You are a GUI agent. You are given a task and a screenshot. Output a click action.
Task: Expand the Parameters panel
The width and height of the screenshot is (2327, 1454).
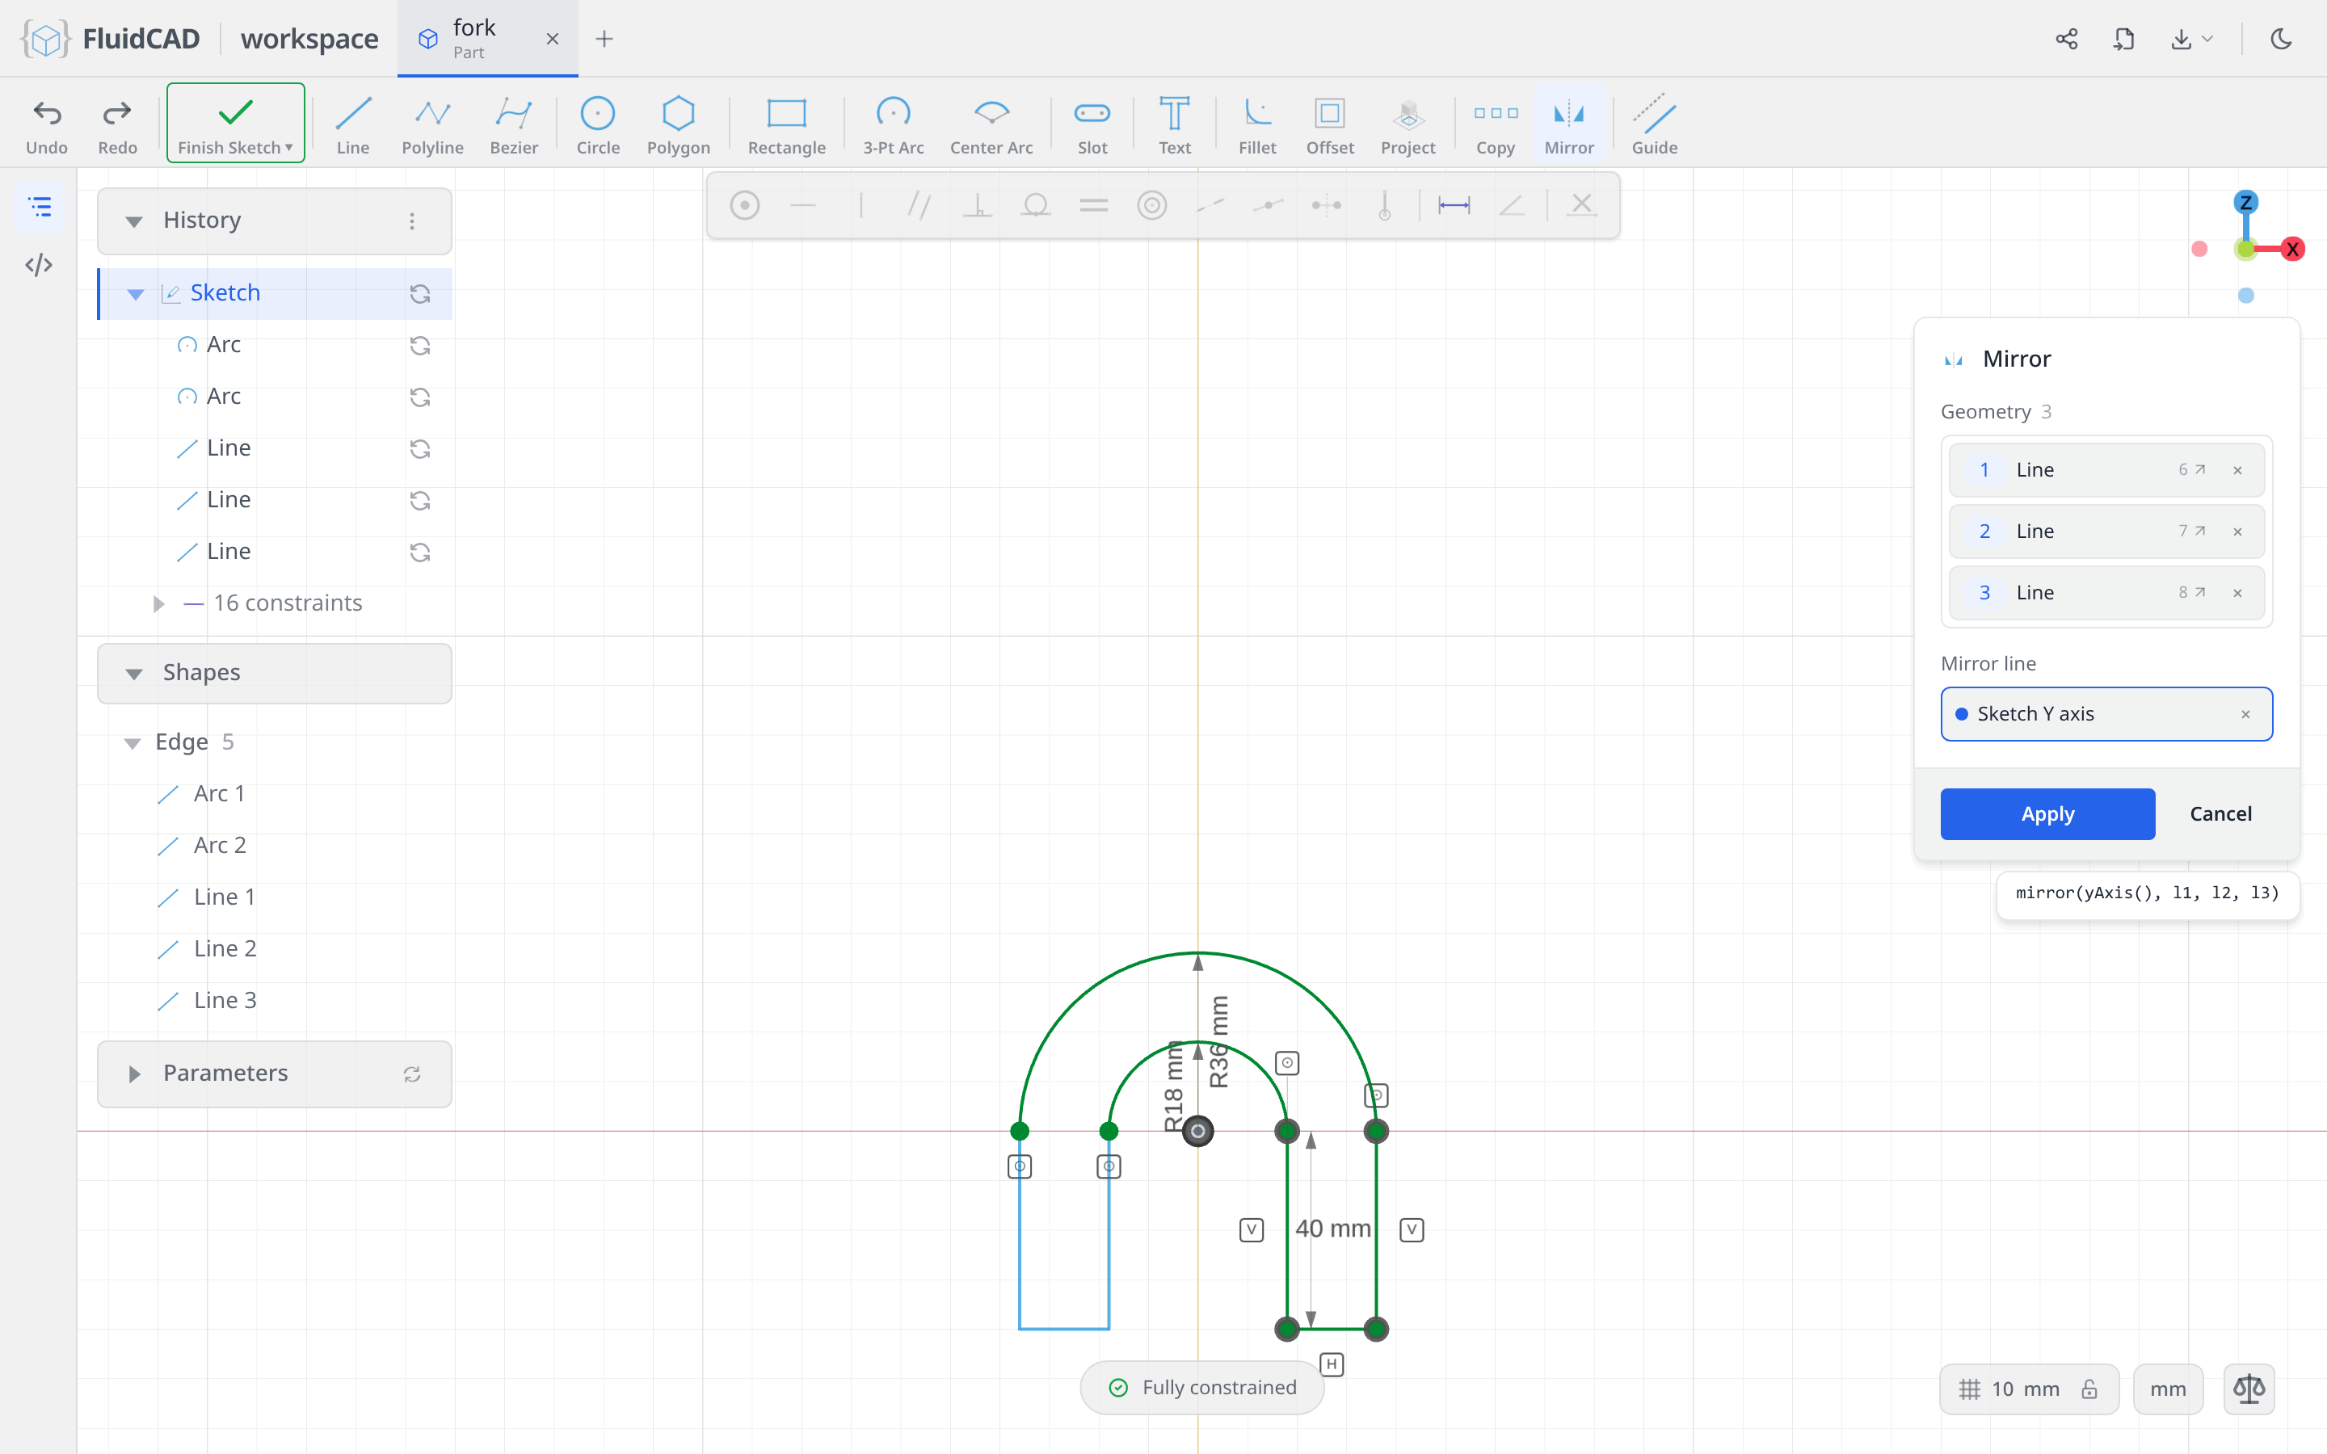[133, 1074]
